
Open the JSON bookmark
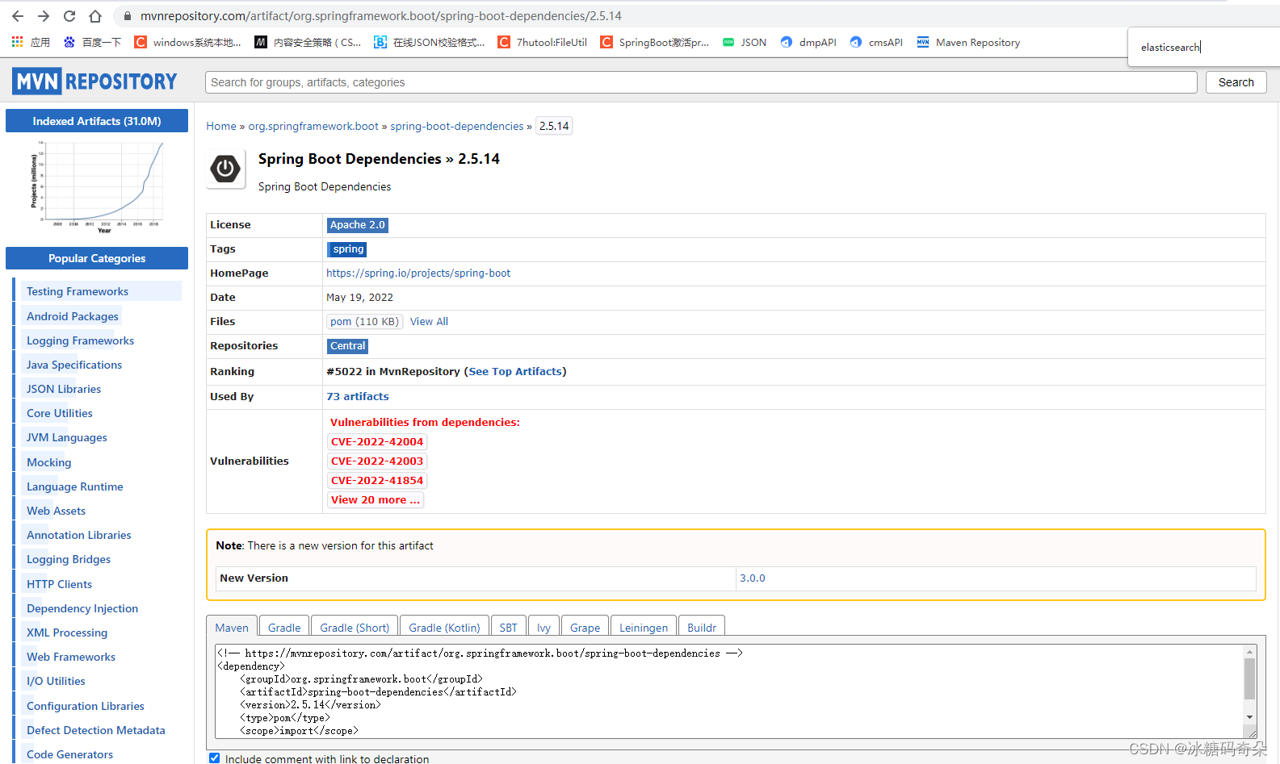pyautogui.click(x=744, y=42)
